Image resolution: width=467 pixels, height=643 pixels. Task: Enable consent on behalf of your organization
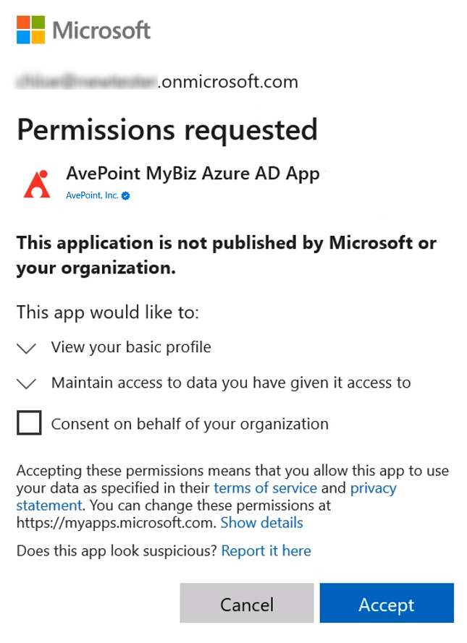tap(28, 423)
